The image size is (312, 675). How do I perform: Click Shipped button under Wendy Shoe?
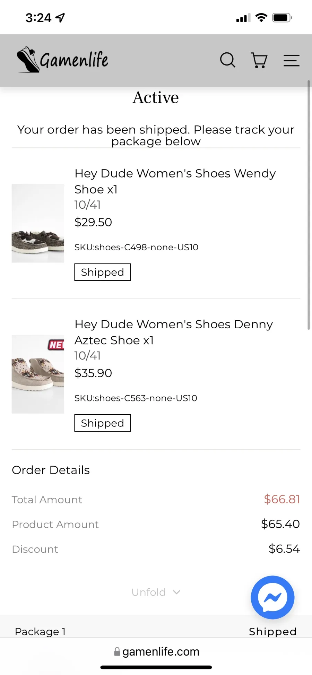(x=103, y=272)
